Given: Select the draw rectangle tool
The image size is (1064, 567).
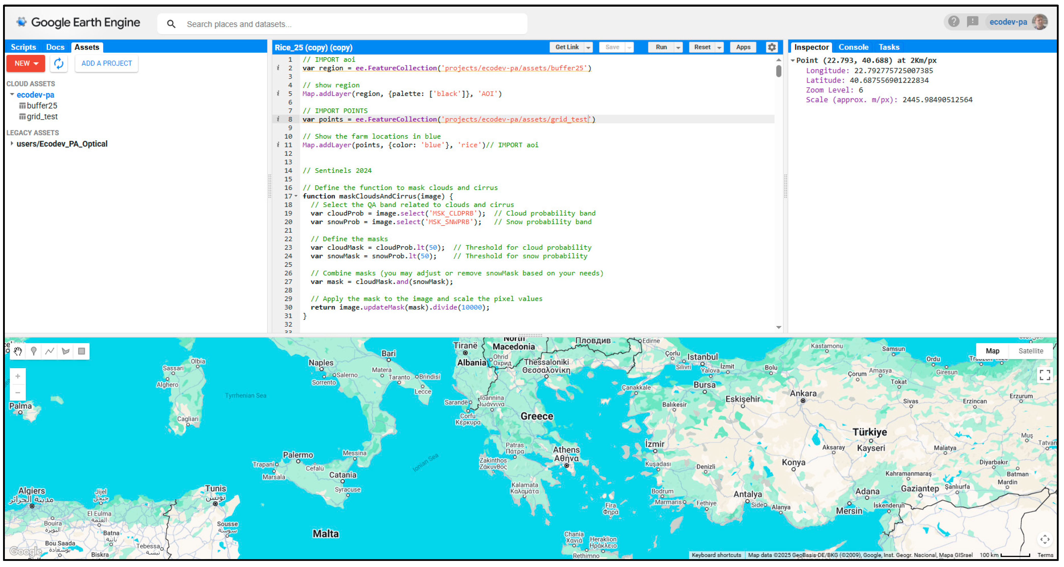Looking at the screenshot, I should pos(81,351).
